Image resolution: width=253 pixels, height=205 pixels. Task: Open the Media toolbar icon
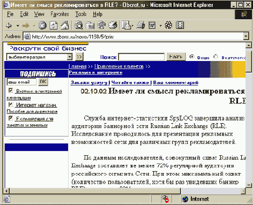click(101, 25)
